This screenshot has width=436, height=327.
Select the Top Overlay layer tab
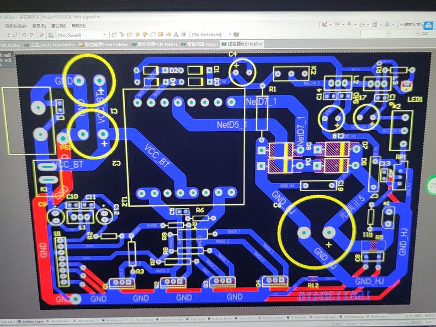click(x=142, y=320)
